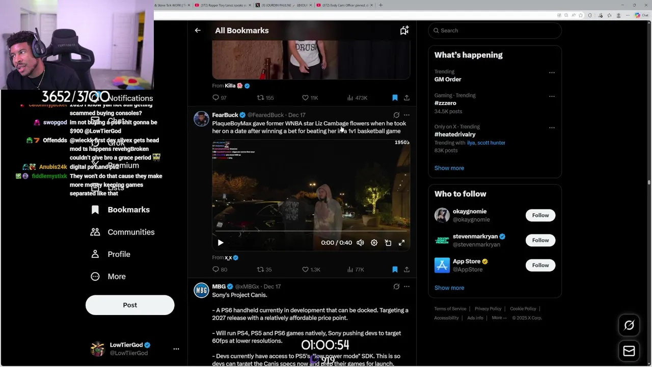Open MBG profile avatar

(x=201, y=291)
